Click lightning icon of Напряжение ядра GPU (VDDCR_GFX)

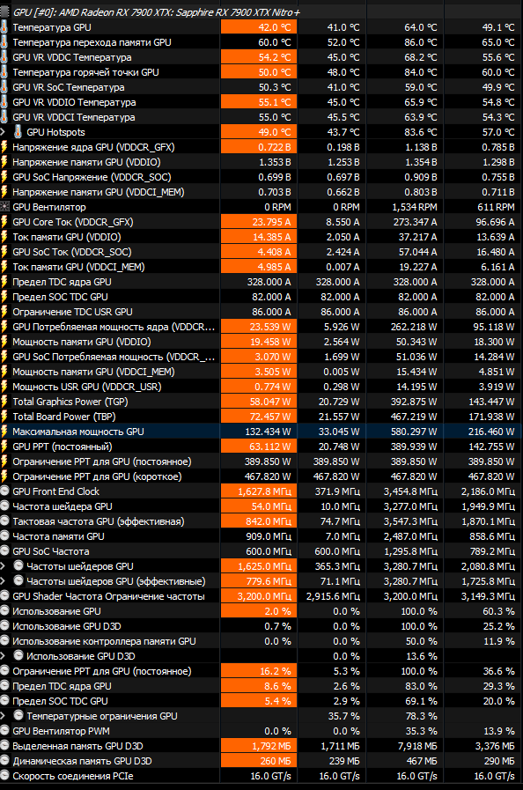4,147
